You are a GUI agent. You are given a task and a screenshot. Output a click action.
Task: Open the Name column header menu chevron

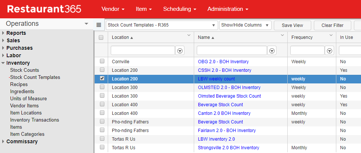click(x=282, y=35)
